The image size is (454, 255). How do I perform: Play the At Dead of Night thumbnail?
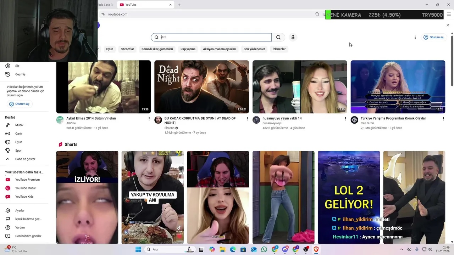coord(201,87)
